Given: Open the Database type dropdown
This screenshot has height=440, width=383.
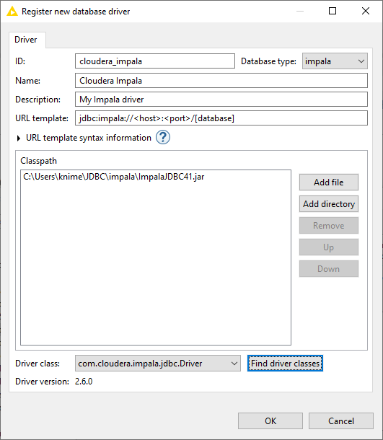Looking at the screenshot, I should click(335, 61).
